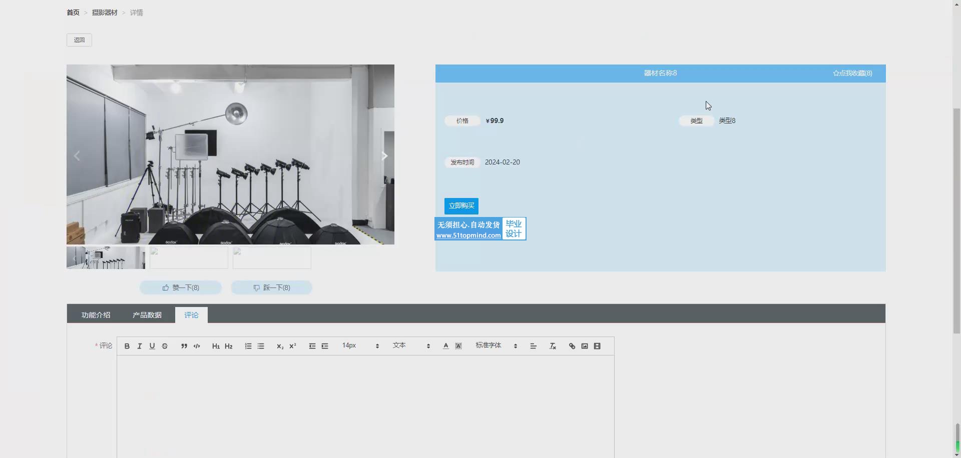Click the release date 2024-02-20
Viewport: 961px width, 458px height.
tap(503, 162)
